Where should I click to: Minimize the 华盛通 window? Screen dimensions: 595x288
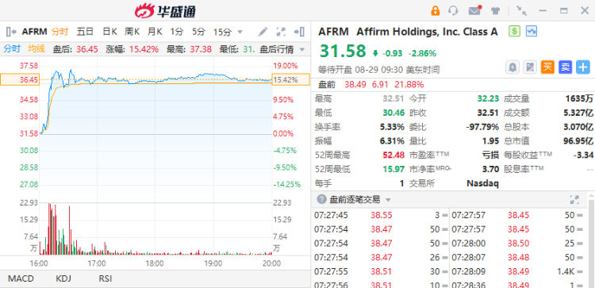click(543, 10)
